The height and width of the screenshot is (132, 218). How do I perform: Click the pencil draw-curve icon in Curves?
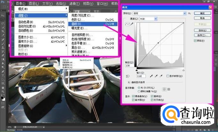[x=132, y=24]
